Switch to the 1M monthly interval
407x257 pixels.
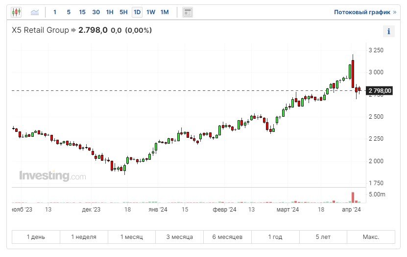click(x=165, y=12)
